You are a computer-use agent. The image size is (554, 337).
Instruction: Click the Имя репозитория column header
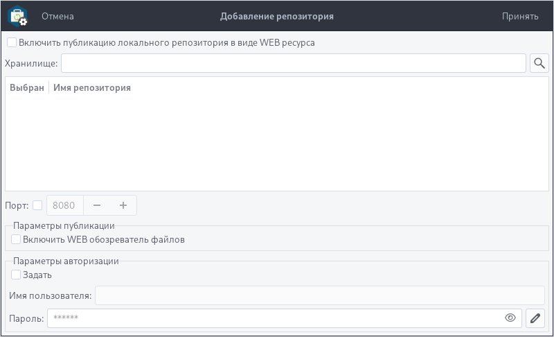pos(92,87)
